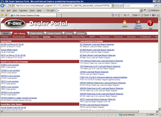Go forward with the browser Forward arrow
Image resolution: width=161 pixels, height=117 pixels.
tap(7, 5)
